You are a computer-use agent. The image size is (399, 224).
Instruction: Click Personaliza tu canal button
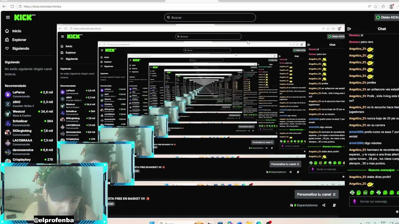pyautogui.click(x=316, y=194)
